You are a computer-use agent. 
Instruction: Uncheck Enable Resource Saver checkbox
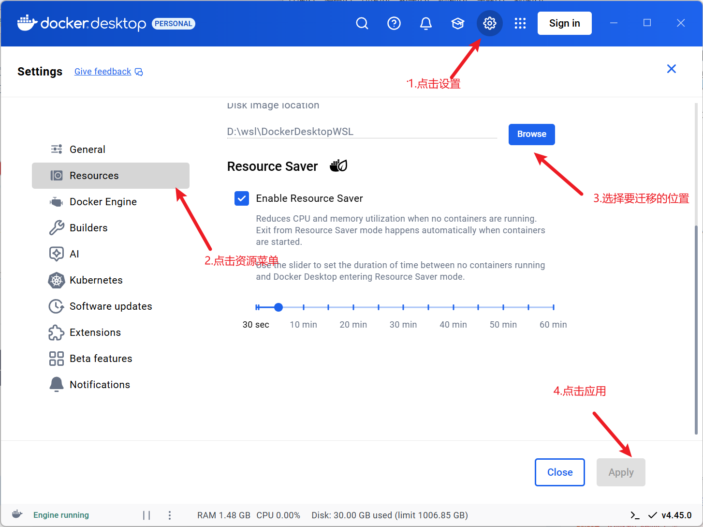click(x=242, y=198)
